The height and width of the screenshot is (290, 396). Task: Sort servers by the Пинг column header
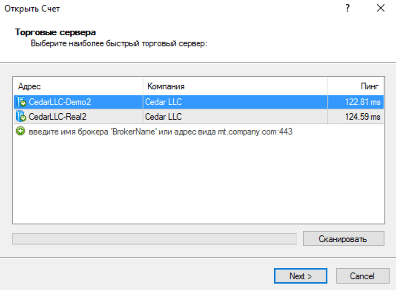[x=355, y=86]
